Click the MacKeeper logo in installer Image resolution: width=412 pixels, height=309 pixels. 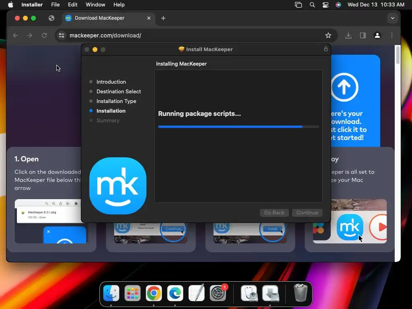point(118,186)
